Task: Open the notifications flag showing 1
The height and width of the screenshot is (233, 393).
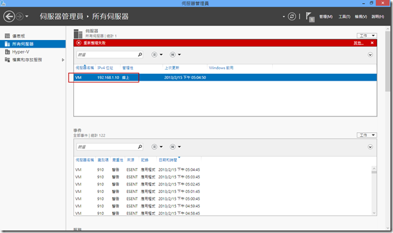Action: pos(310,17)
